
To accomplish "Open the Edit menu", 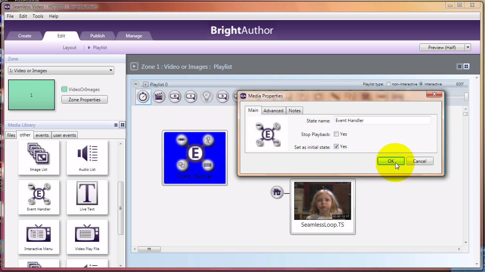I will 23,16.
